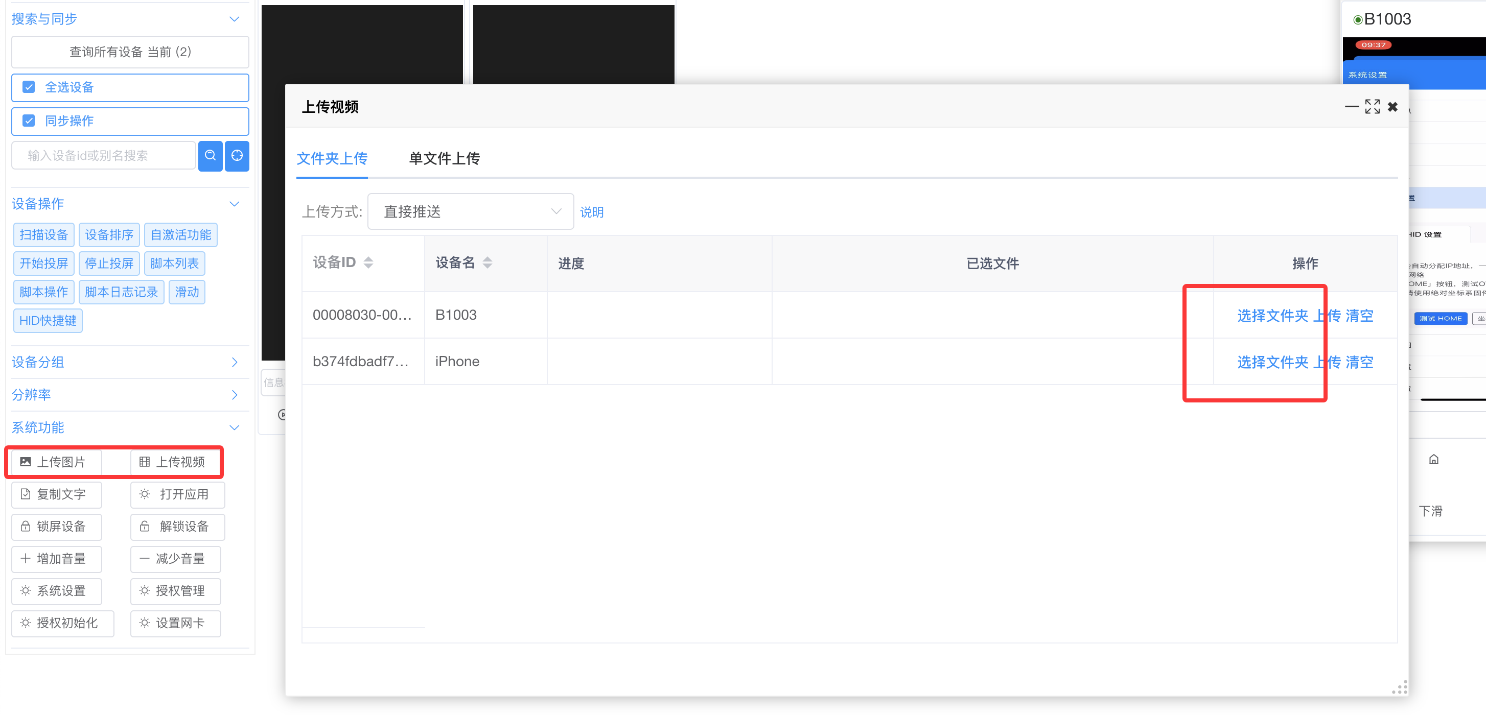Click the Upload Picture (上传图片) icon button
Image resolution: width=1486 pixels, height=715 pixels.
(56, 461)
